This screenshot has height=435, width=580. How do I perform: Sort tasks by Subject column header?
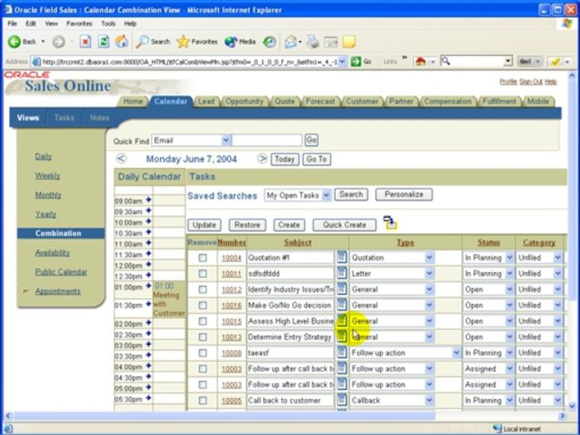pos(298,243)
